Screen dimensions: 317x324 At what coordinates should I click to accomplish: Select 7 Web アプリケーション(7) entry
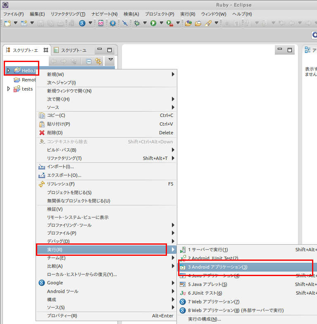click(247, 302)
